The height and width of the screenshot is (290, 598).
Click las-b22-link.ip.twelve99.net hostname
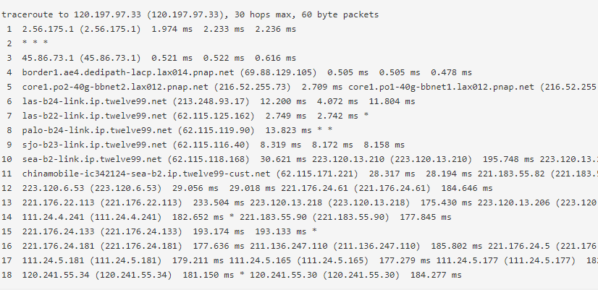95,116
